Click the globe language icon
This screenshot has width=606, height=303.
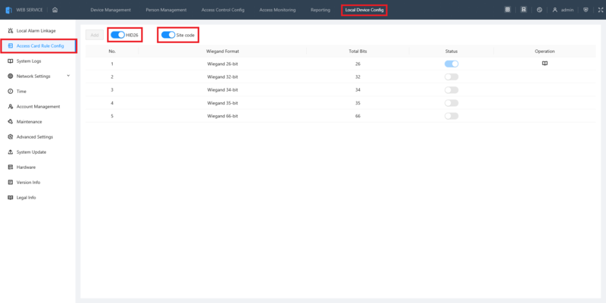coord(539,10)
